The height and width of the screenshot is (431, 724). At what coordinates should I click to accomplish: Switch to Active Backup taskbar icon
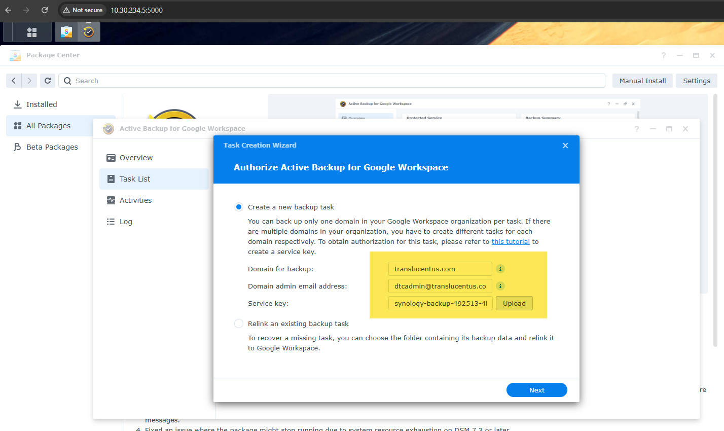89,32
